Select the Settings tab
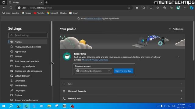The image size is (195, 109). click(x=25, y=2)
